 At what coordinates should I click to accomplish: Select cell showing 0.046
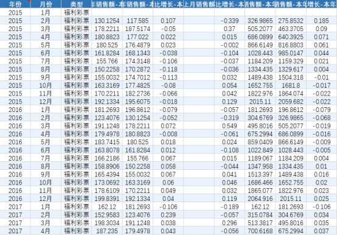click(229, 183)
